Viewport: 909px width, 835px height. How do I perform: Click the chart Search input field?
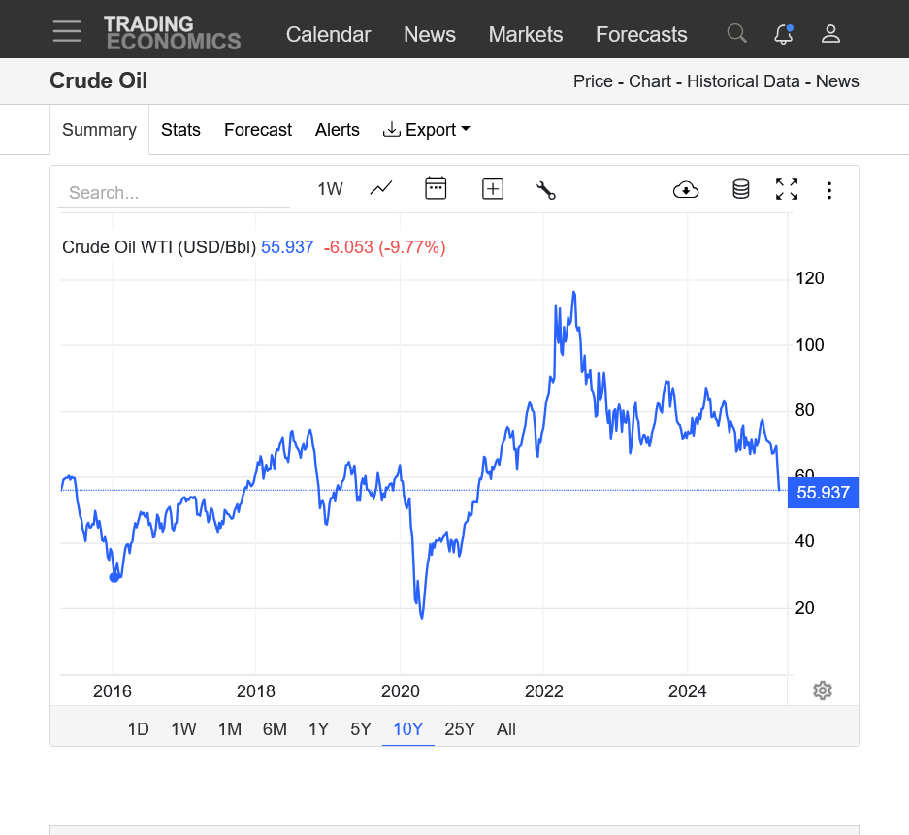coord(174,193)
